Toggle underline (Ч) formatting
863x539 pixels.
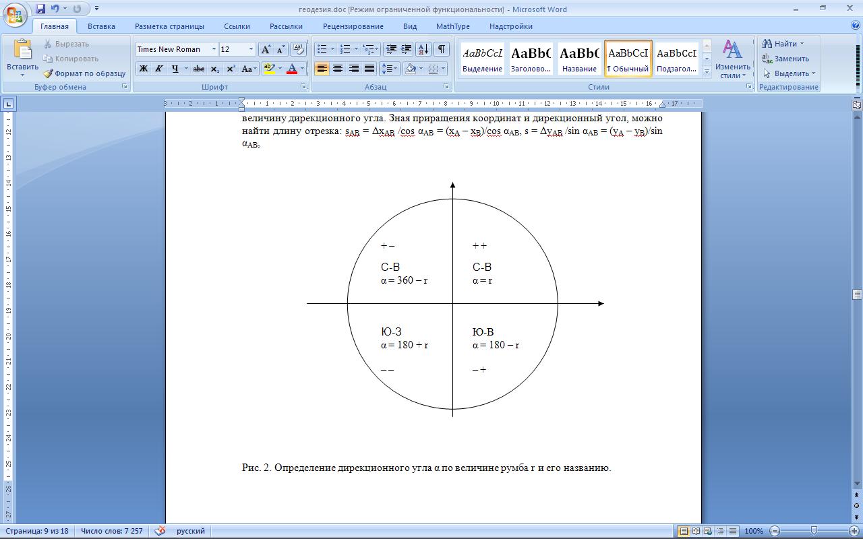(175, 69)
